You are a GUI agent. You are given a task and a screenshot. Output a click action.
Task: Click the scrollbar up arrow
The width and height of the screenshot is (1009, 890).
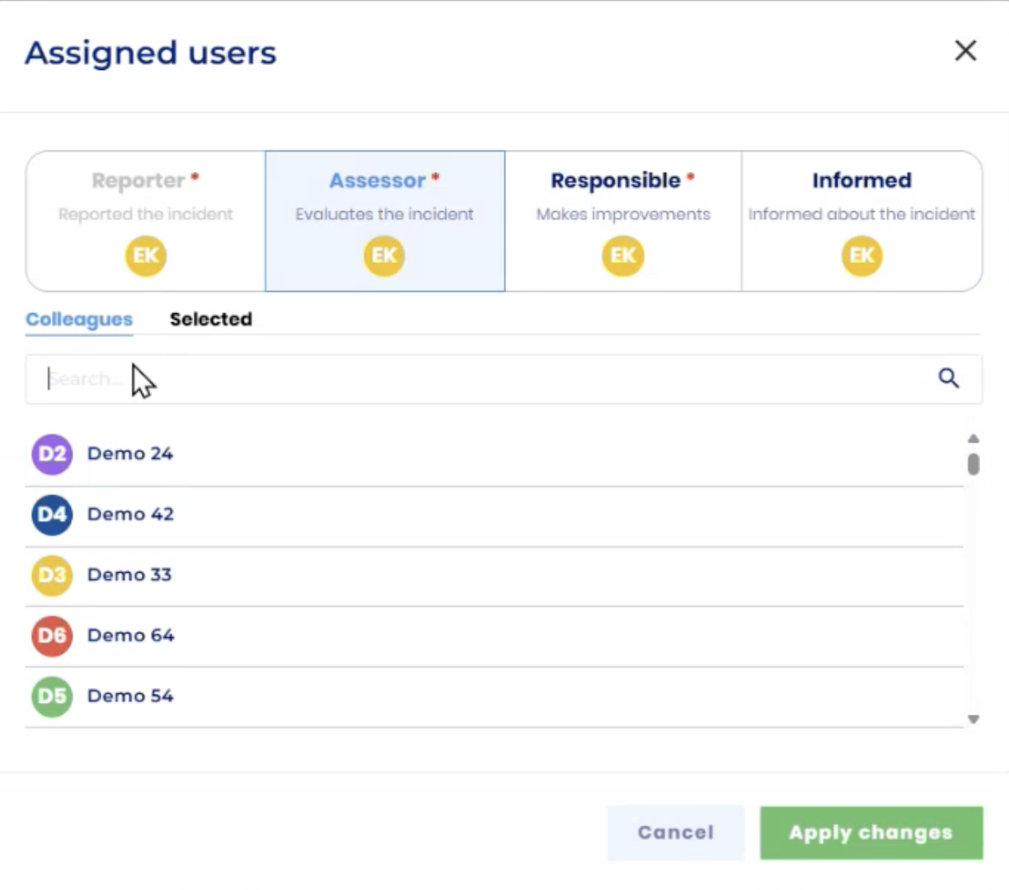coord(974,438)
